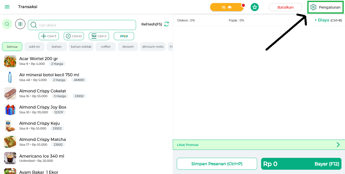Click JJ002 tag on Almond Crispy Matcha

58,145
